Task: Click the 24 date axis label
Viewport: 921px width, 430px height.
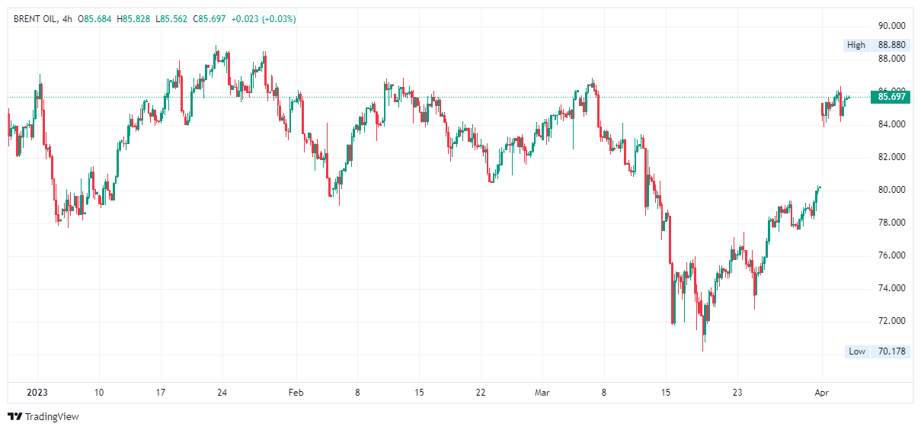Action: [222, 393]
